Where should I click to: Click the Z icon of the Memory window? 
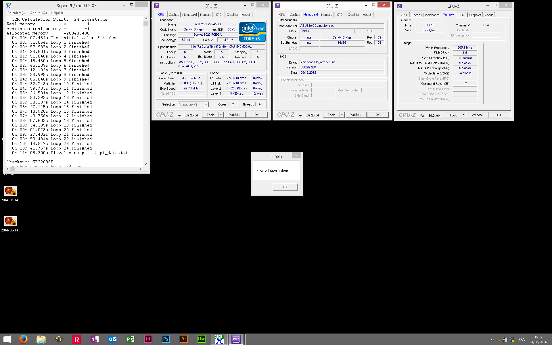tap(399, 6)
